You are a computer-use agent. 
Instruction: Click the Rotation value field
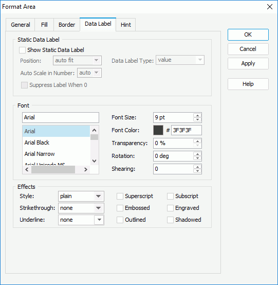[x=173, y=156]
